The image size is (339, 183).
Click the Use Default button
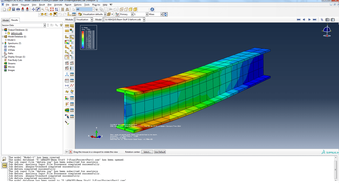coord(160,152)
